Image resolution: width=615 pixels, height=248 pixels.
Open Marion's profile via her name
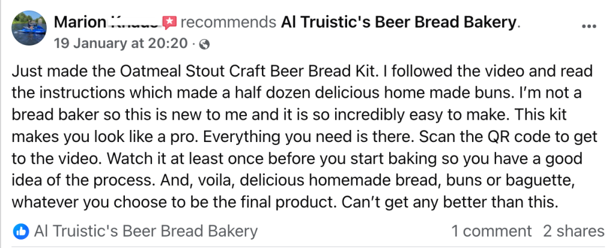[106, 23]
